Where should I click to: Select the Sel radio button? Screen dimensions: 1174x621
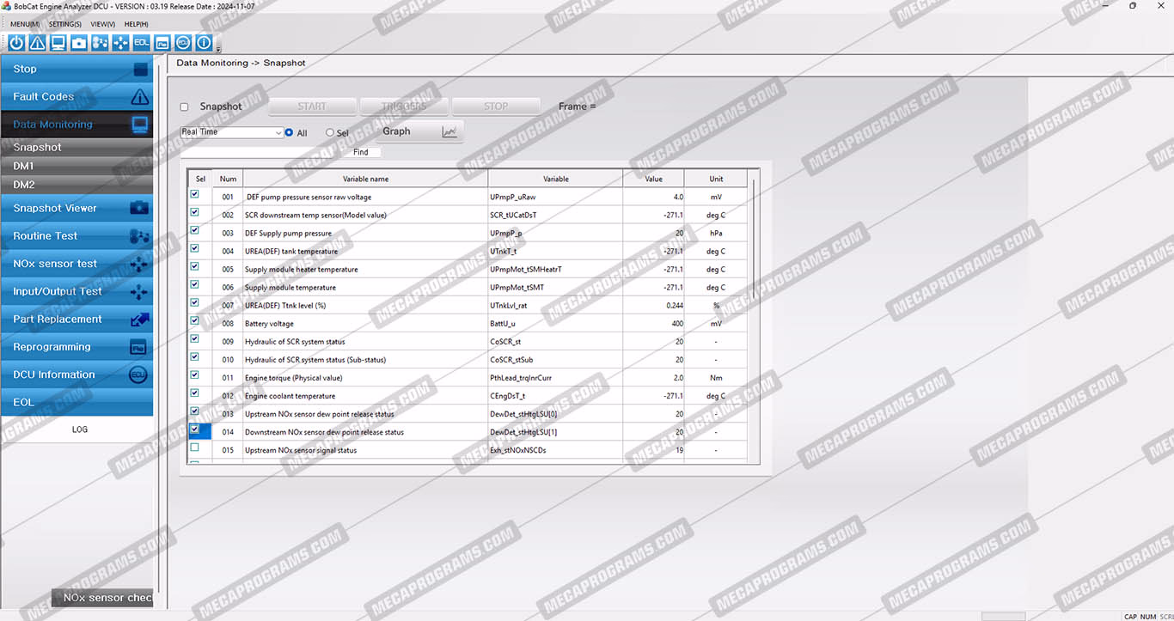coord(330,133)
